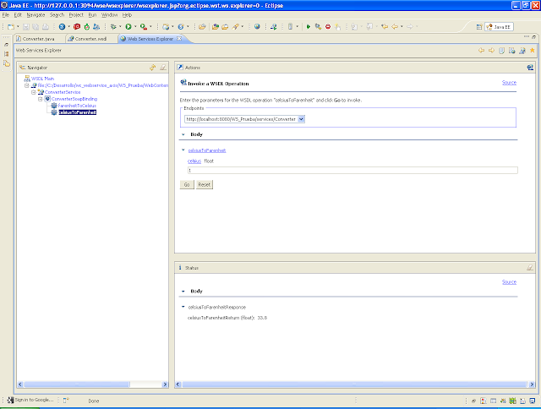Click the red Stop server icon
Screen dimensions: 541x409
(x=328, y=26)
